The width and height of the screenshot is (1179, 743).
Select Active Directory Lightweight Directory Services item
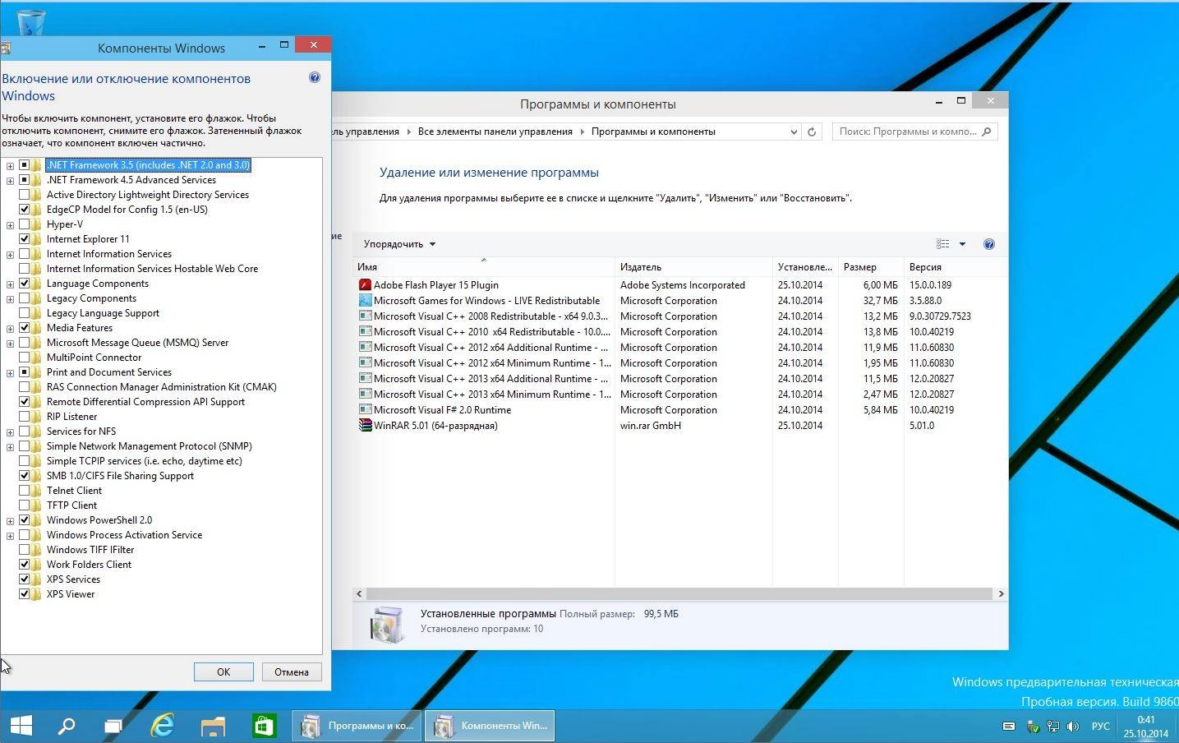click(x=148, y=195)
